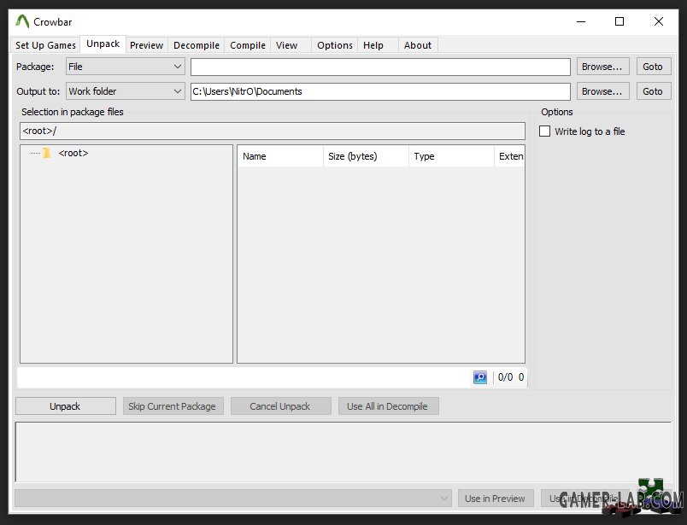Go to the Decompile tab
The width and height of the screenshot is (687, 525).
pos(197,45)
